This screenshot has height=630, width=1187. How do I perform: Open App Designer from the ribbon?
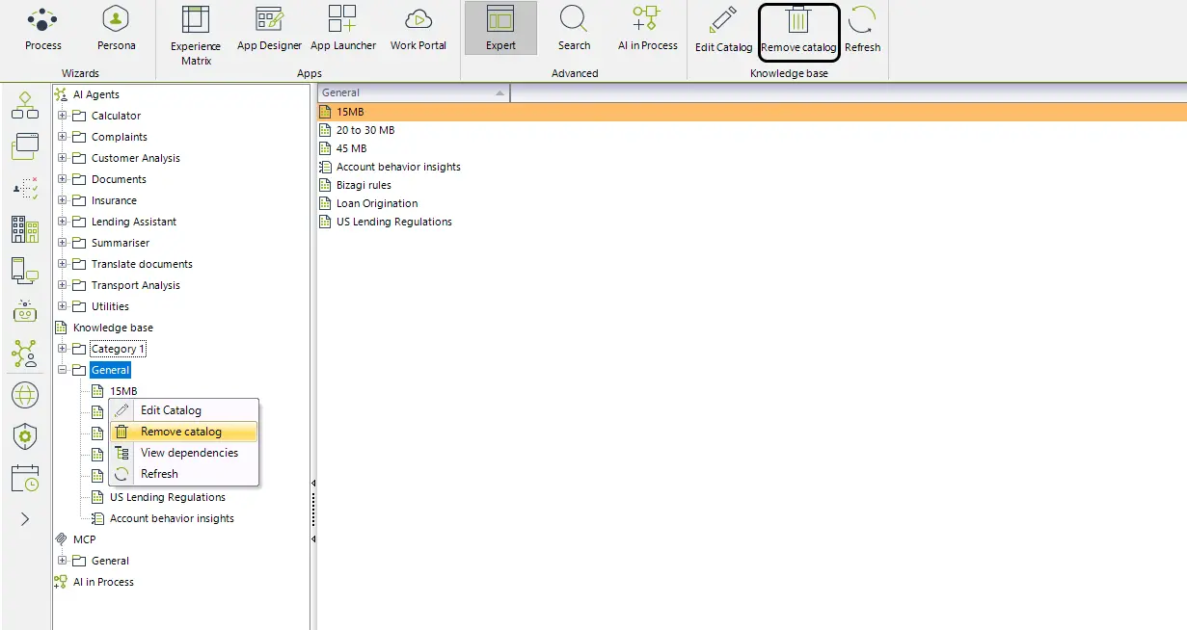(x=269, y=29)
